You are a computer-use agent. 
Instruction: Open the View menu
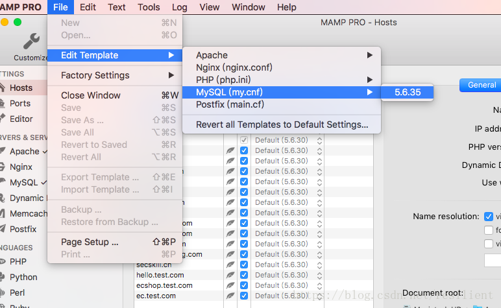click(210, 7)
